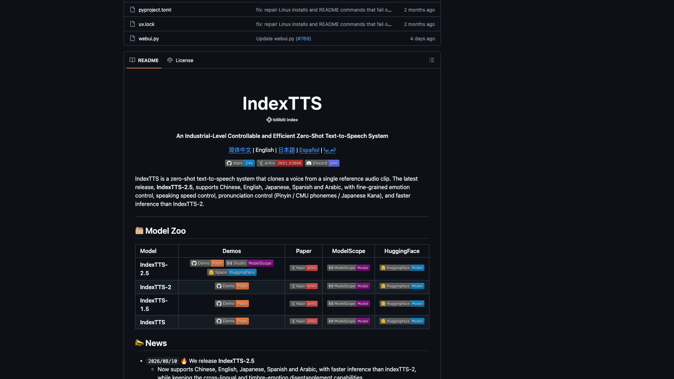
Task: Open IndexTTS-2.5 HuggingFace Model badge
Action: click(402, 268)
